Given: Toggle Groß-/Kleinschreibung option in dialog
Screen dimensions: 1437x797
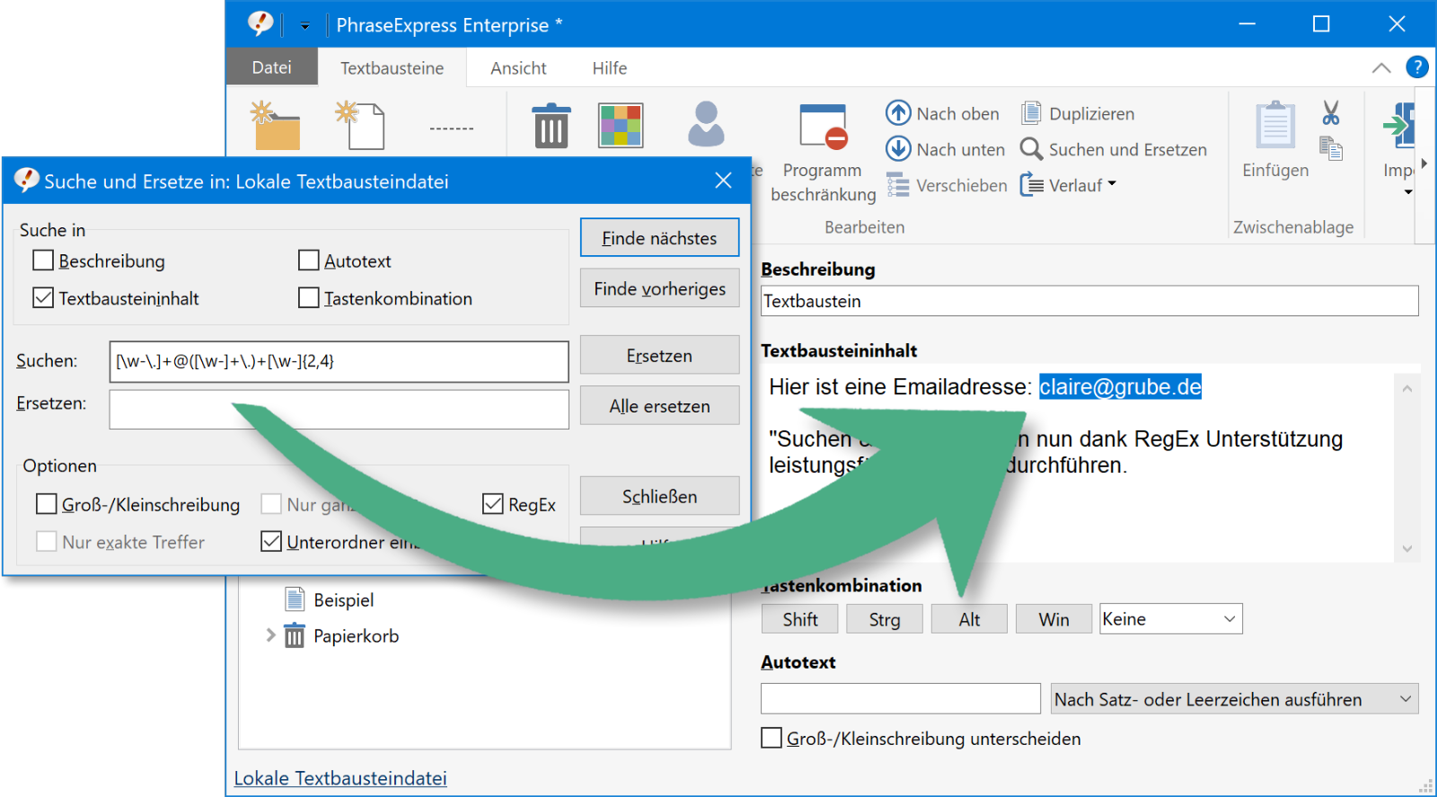Looking at the screenshot, I should (47, 504).
